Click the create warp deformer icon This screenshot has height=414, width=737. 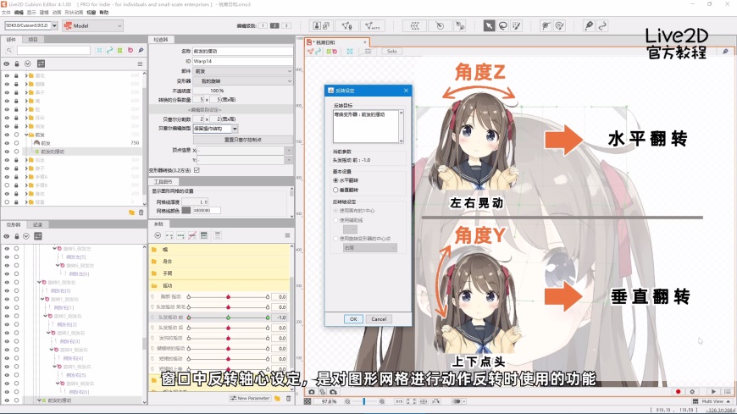click(414, 26)
